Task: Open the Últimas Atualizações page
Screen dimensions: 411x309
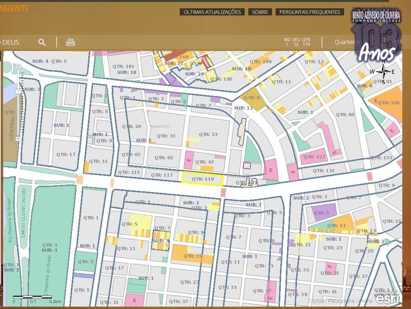Action: tap(212, 12)
